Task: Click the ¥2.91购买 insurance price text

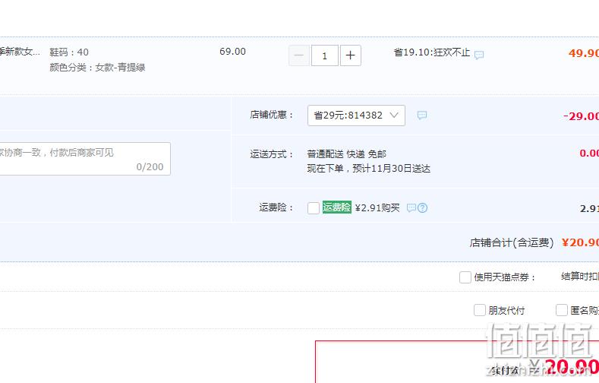Action: click(x=377, y=207)
